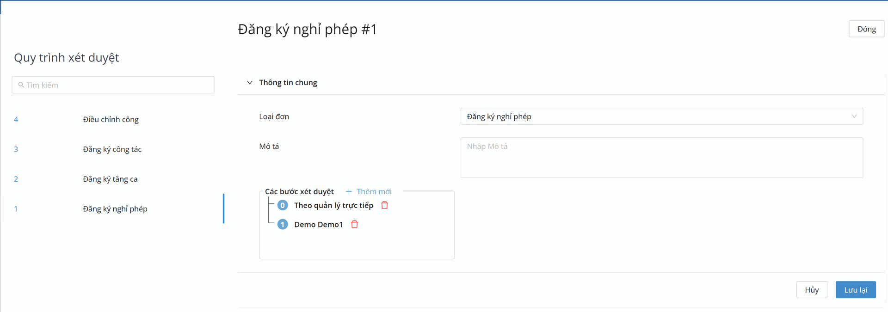The width and height of the screenshot is (888, 312).
Task: Collapse the Thông tin chung section
Action: click(250, 83)
